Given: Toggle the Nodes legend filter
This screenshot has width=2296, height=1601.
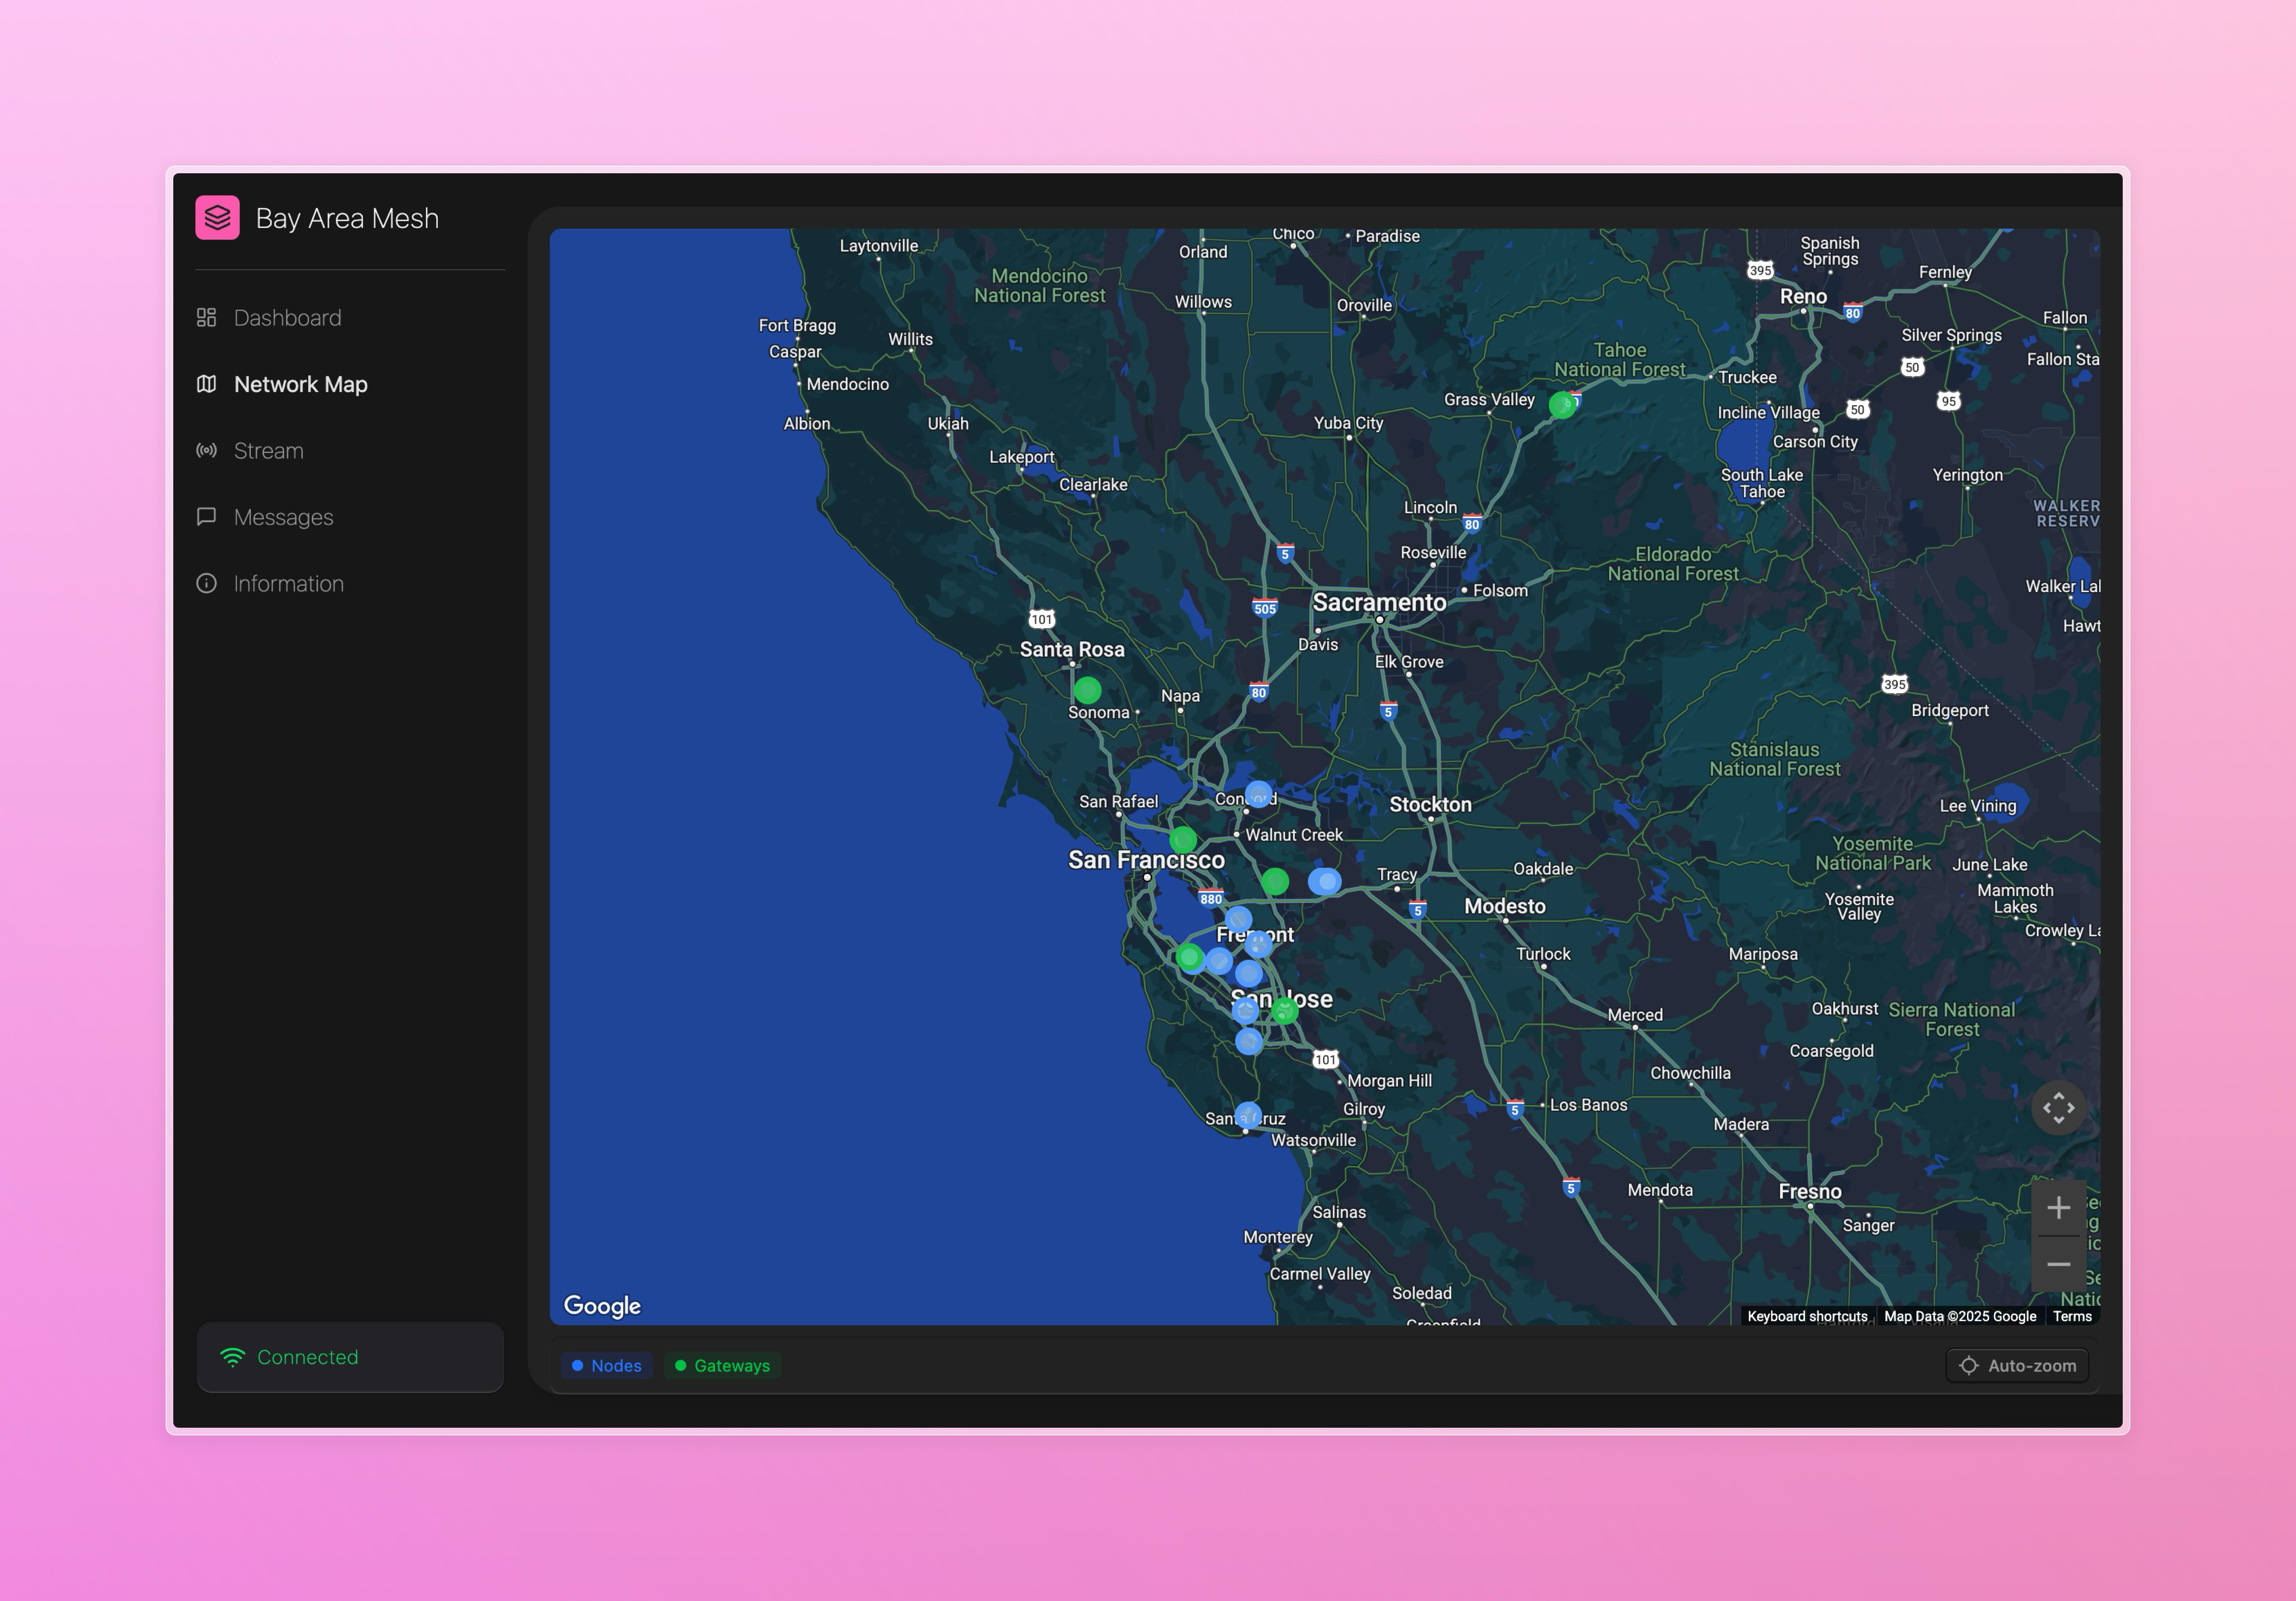Looking at the screenshot, I should tap(606, 1365).
